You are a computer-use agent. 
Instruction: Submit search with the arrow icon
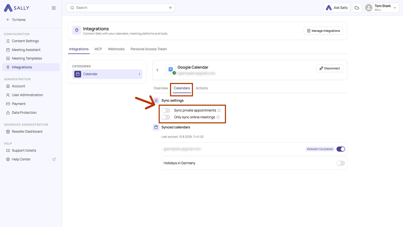coord(170,8)
